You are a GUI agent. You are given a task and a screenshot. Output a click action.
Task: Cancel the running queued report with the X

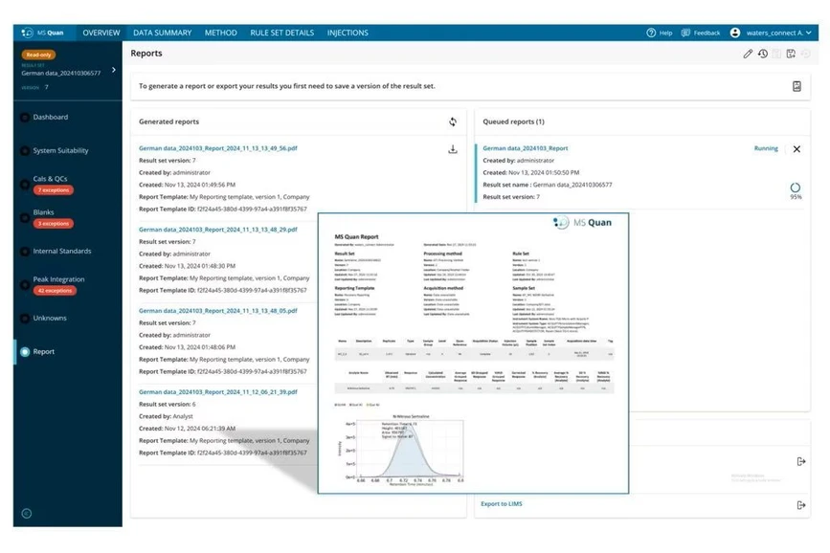coord(796,150)
